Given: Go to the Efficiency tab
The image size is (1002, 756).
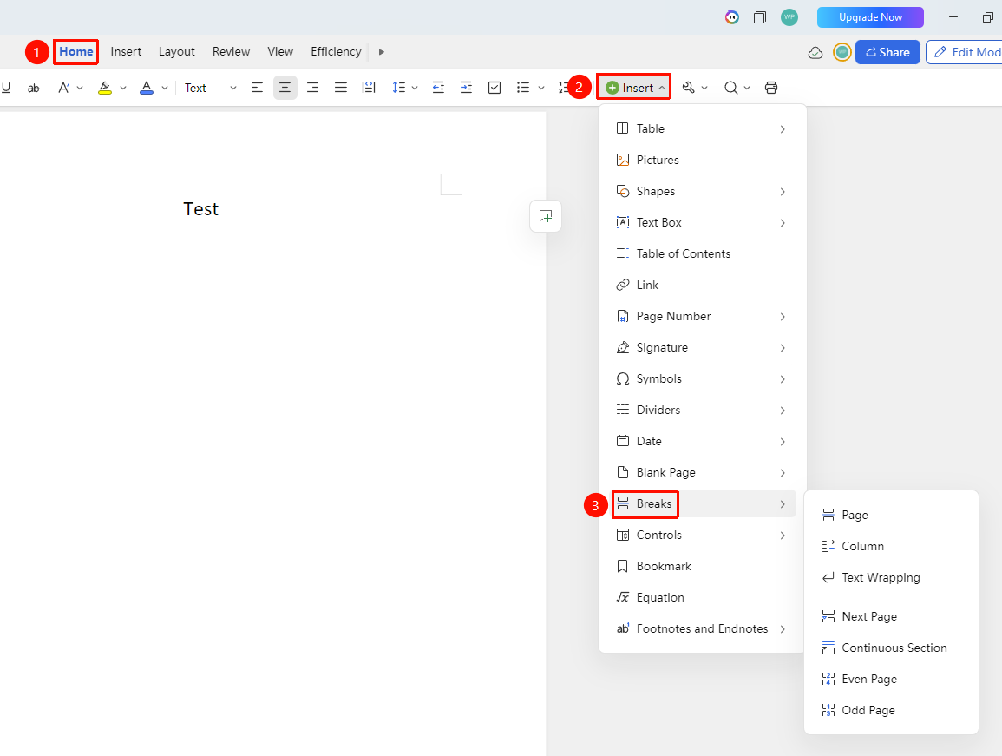Looking at the screenshot, I should (336, 52).
